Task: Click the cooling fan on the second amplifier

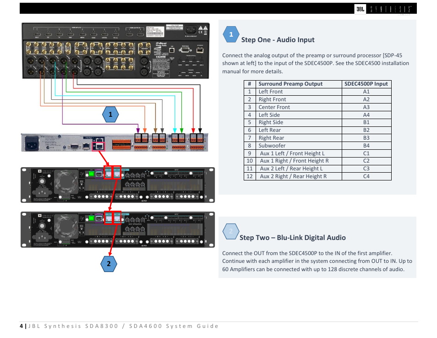Action: click(66, 226)
